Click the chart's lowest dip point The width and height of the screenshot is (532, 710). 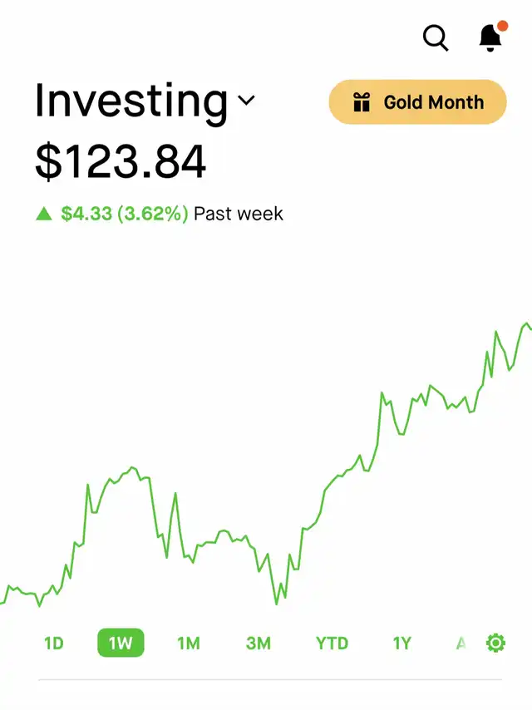point(276,604)
